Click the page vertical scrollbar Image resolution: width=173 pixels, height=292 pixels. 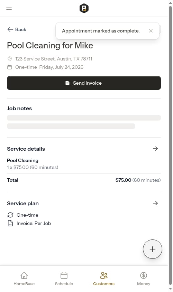(170, 145)
